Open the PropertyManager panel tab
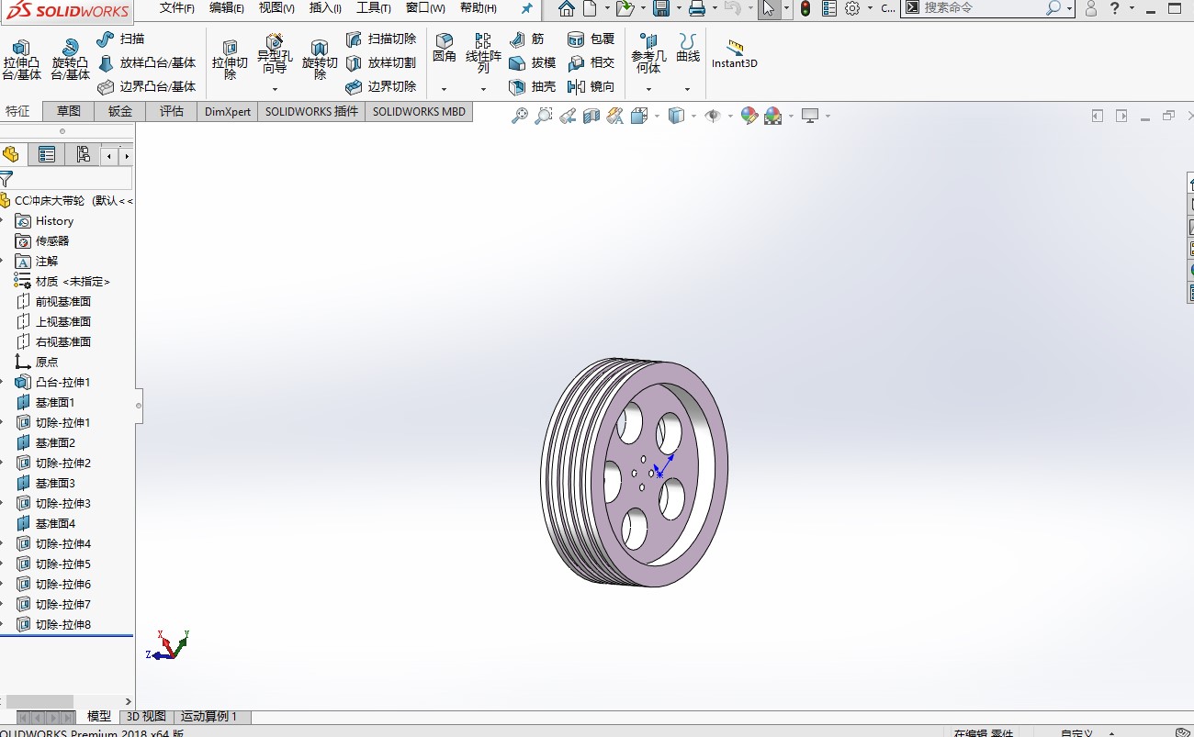Viewport: 1194px width, 737px height. 47,154
